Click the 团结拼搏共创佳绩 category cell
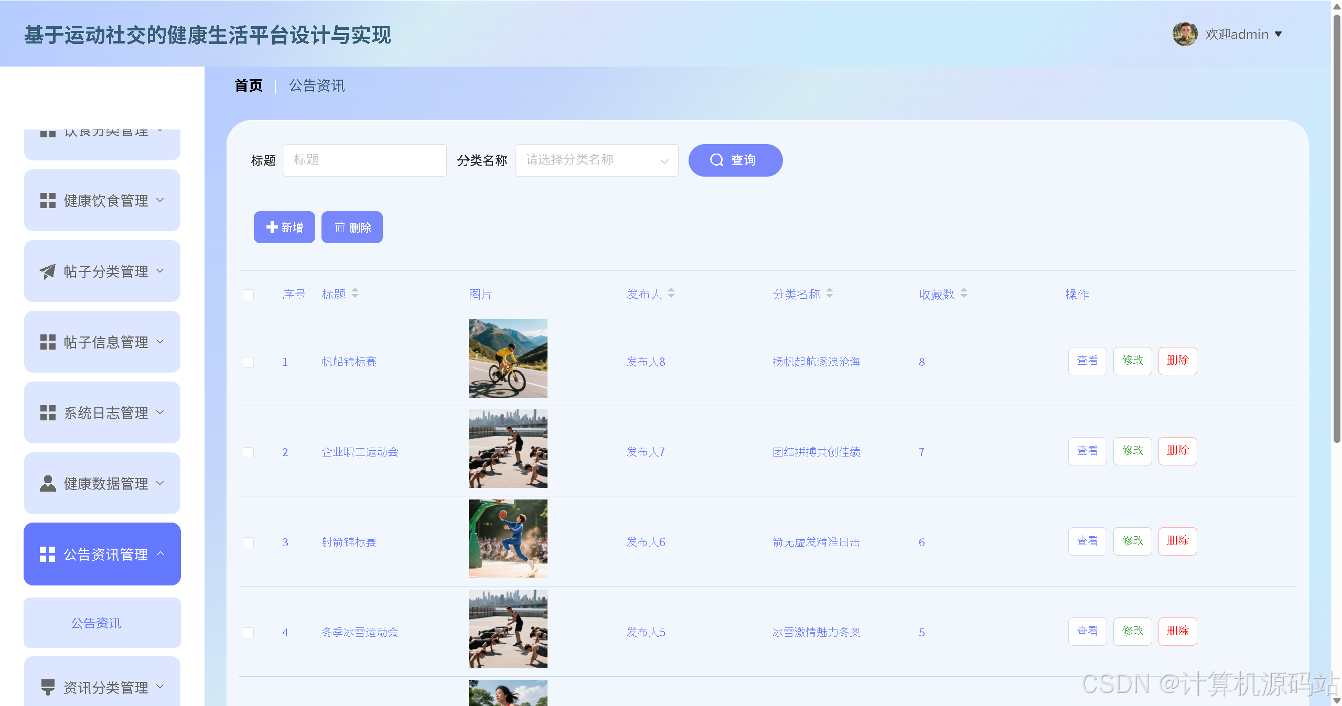 816,452
